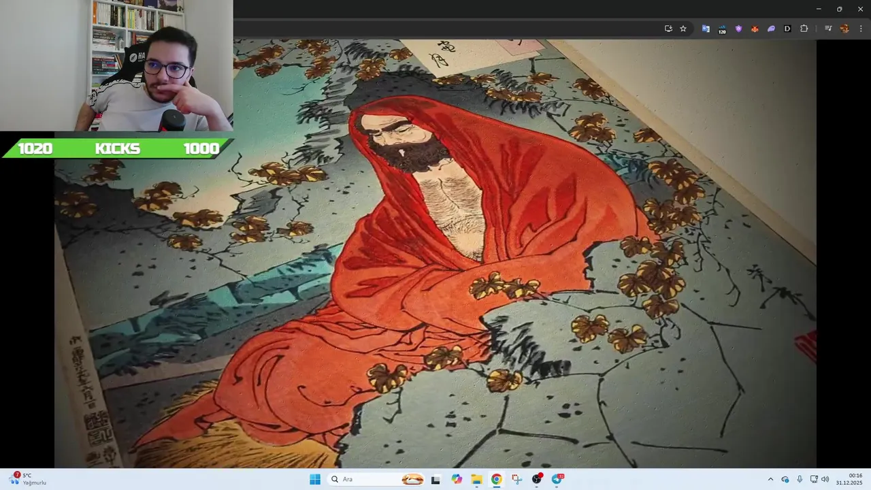The image size is (871, 490).
Task: Restore down the Chrome window
Action: click(839, 9)
